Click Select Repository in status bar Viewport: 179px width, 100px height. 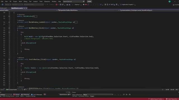172,99
